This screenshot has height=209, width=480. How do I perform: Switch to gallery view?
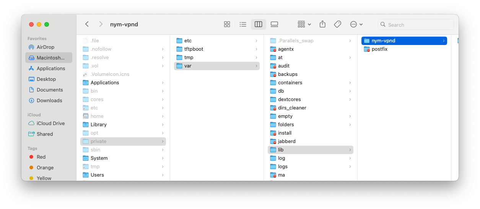tap(274, 24)
